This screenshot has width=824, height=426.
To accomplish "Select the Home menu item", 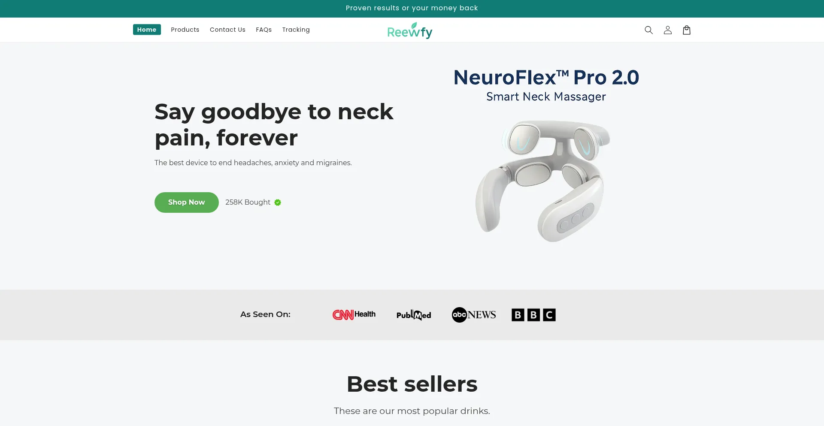I will [x=147, y=30].
